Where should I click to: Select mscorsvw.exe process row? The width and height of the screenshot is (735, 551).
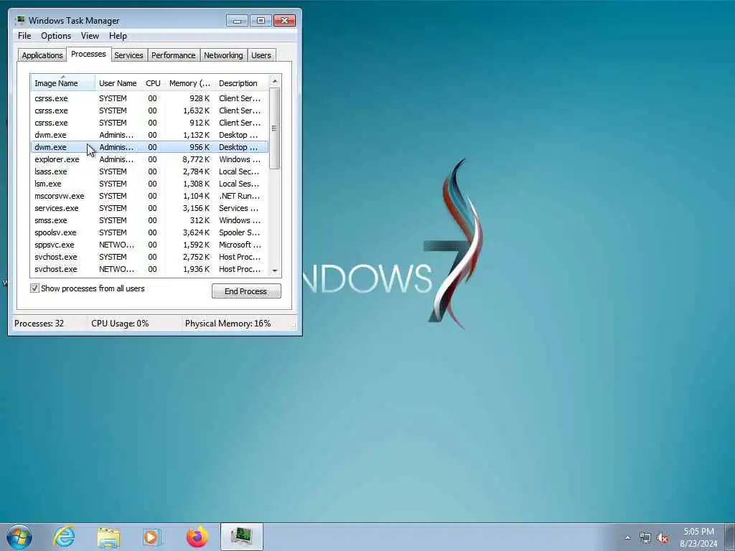149,196
